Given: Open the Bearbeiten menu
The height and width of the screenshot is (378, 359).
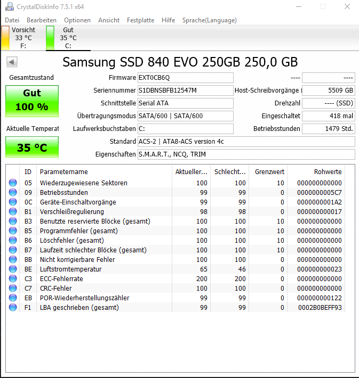Looking at the screenshot, I should point(42,20).
